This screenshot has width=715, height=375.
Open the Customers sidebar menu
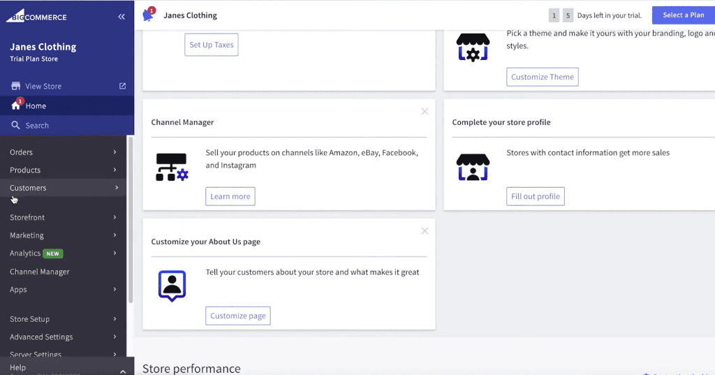click(63, 187)
